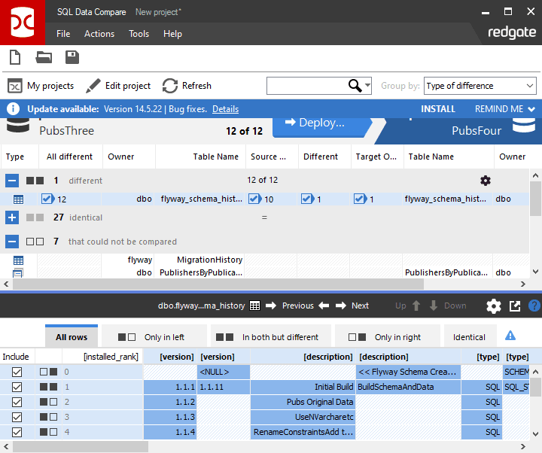The width and height of the screenshot is (542, 453).
Task: Click the PubsFour target database icon
Action: (524, 125)
